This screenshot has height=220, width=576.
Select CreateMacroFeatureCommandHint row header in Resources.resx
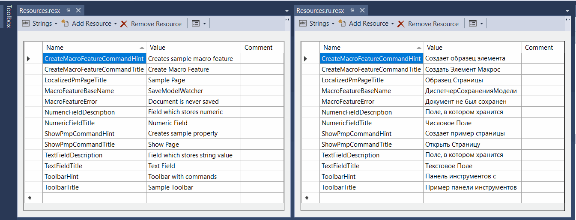pyautogui.click(x=33, y=58)
